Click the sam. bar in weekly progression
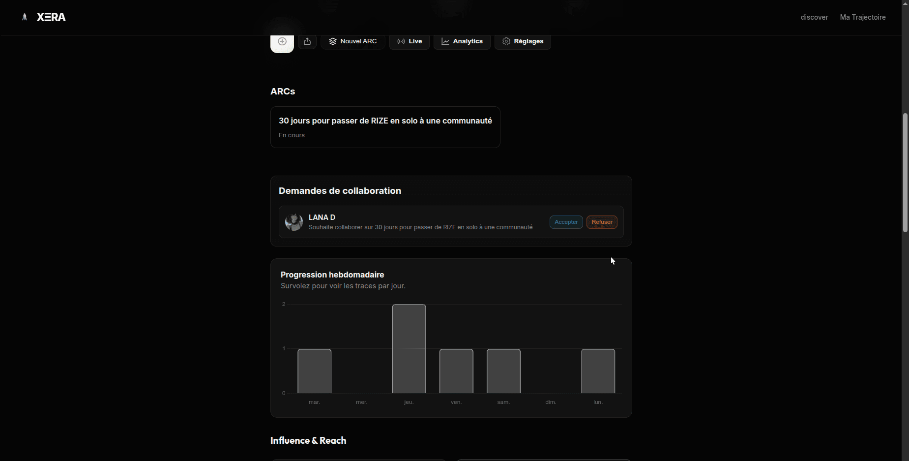The width and height of the screenshot is (909, 461). click(x=503, y=370)
